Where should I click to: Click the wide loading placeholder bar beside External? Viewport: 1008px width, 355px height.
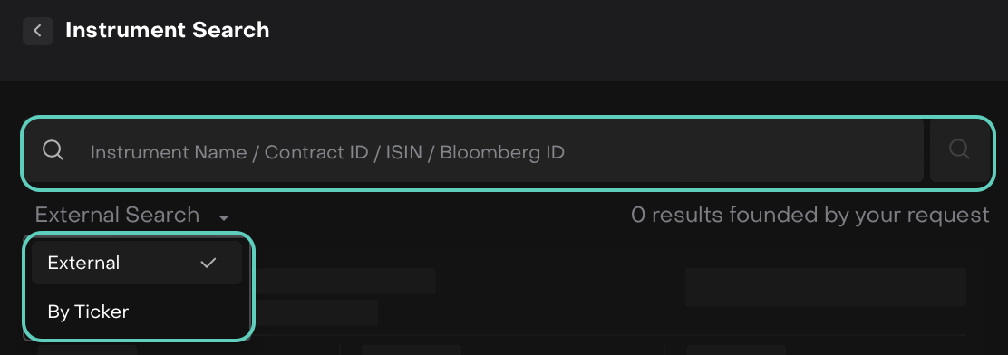click(x=345, y=281)
